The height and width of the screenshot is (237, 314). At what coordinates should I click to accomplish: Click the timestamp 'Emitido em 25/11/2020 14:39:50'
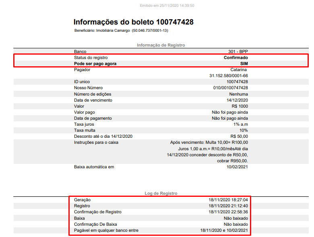[167, 6]
